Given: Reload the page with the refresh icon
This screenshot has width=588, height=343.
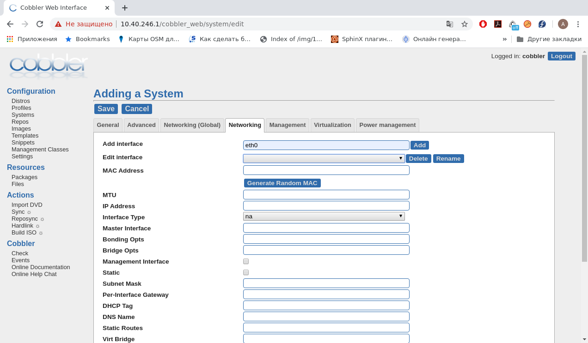Looking at the screenshot, I should click(x=40, y=24).
